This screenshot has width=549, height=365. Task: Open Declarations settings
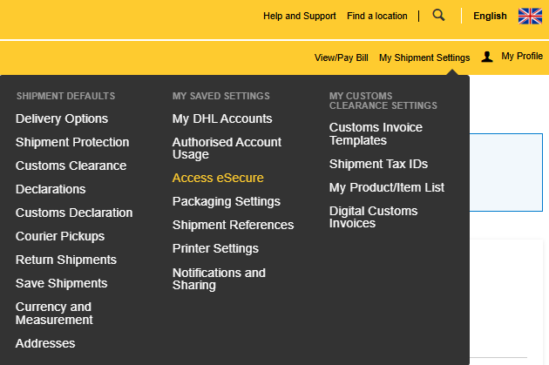click(51, 189)
